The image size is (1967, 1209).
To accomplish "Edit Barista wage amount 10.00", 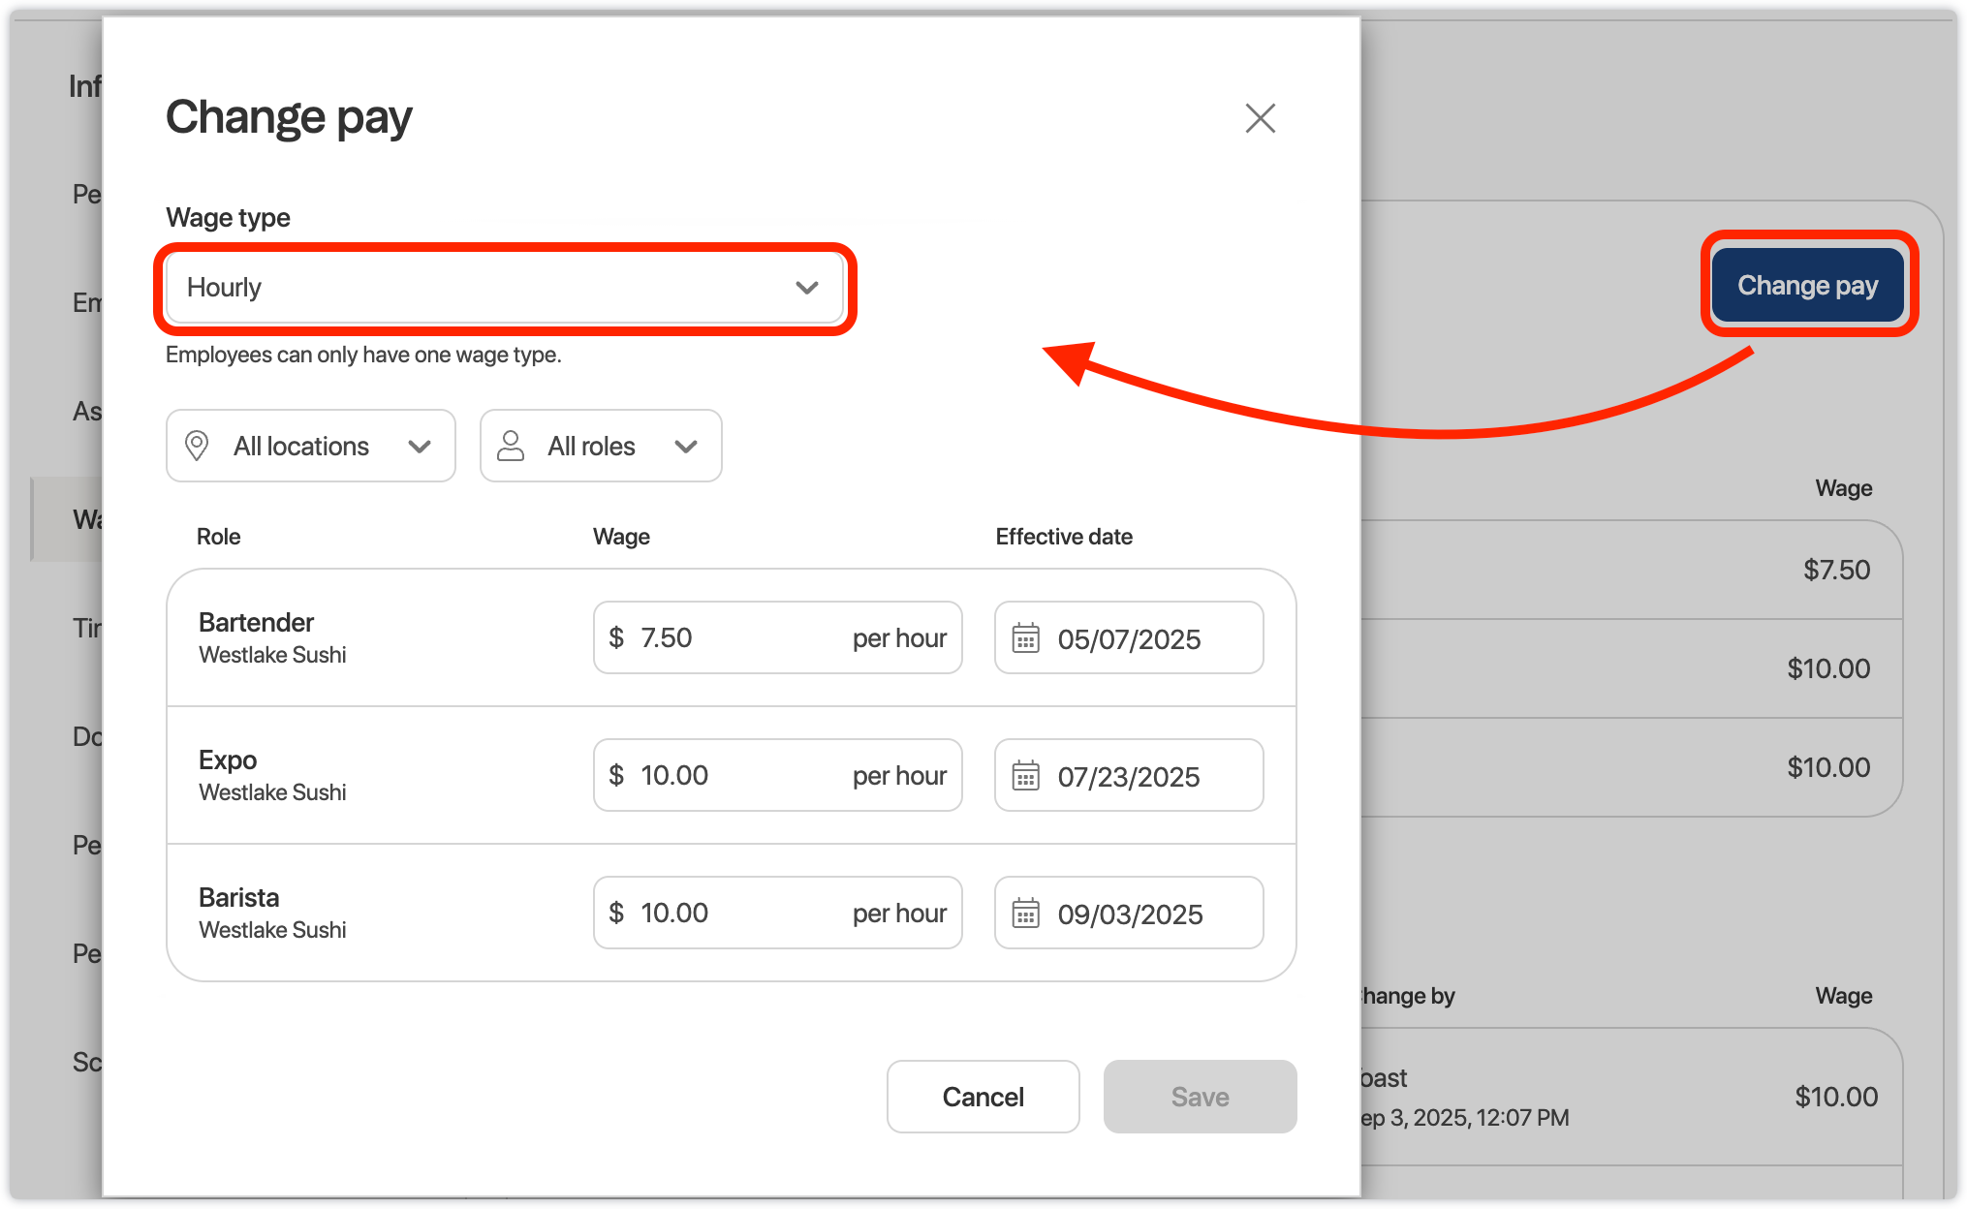I will pos(675,913).
